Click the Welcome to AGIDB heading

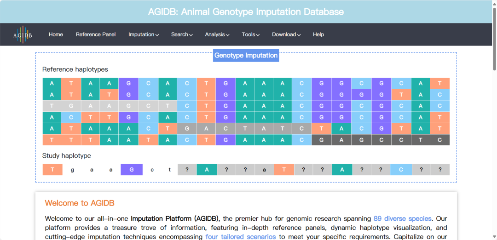point(80,203)
